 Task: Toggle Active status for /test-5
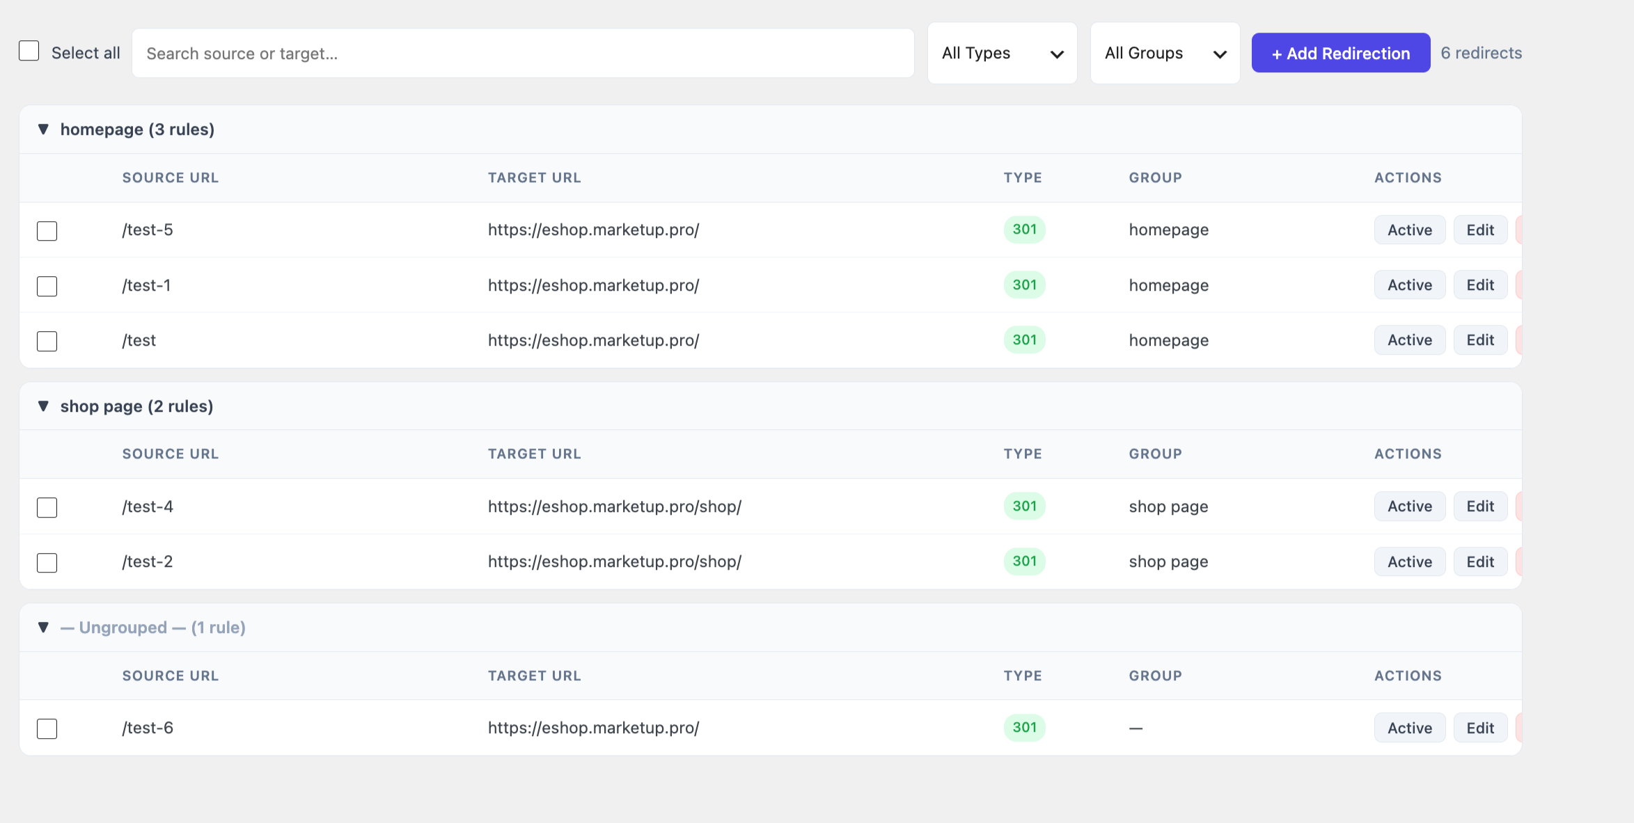(x=1410, y=230)
